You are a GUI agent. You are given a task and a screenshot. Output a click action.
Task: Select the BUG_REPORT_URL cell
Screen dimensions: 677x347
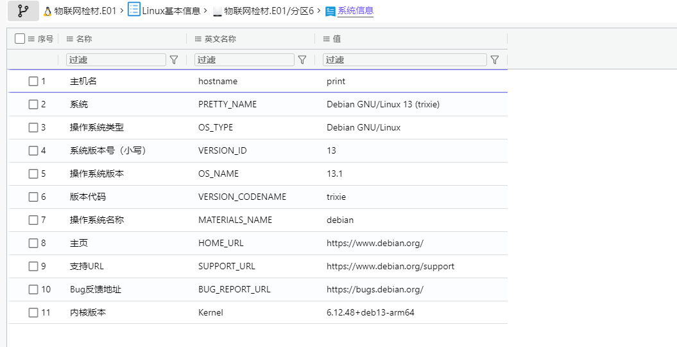point(234,290)
